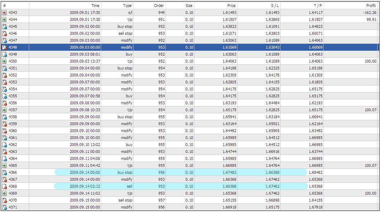Select the profit value -162.26
381x212 pixels.
tap(370, 13)
